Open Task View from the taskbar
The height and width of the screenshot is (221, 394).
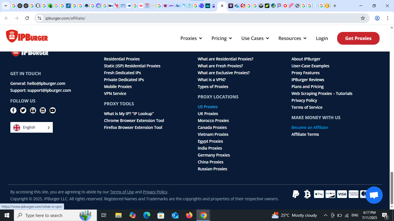[x=104, y=215]
